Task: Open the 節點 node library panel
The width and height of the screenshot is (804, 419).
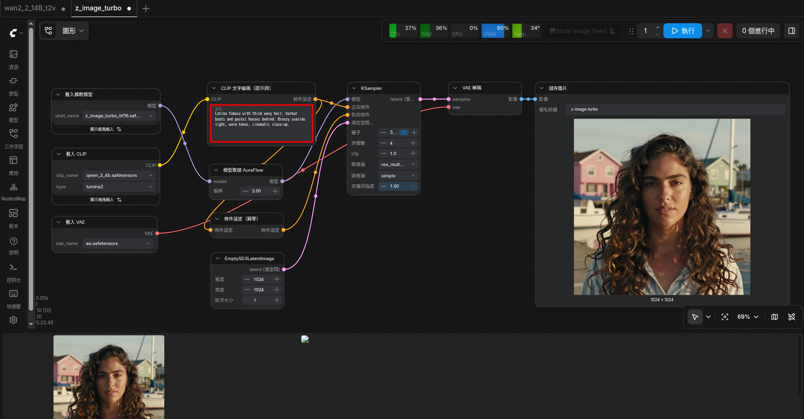Action: click(14, 86)
